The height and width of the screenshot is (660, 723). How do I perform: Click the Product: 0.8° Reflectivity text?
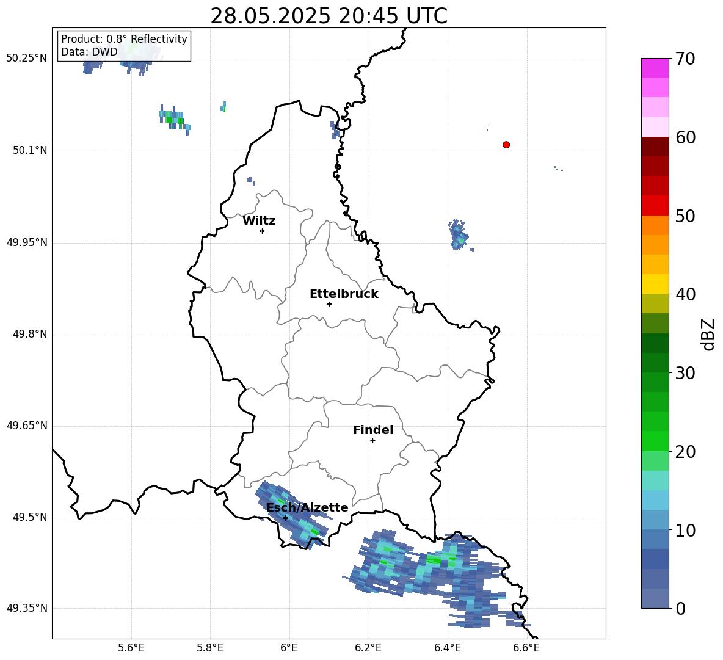(124, 39)
